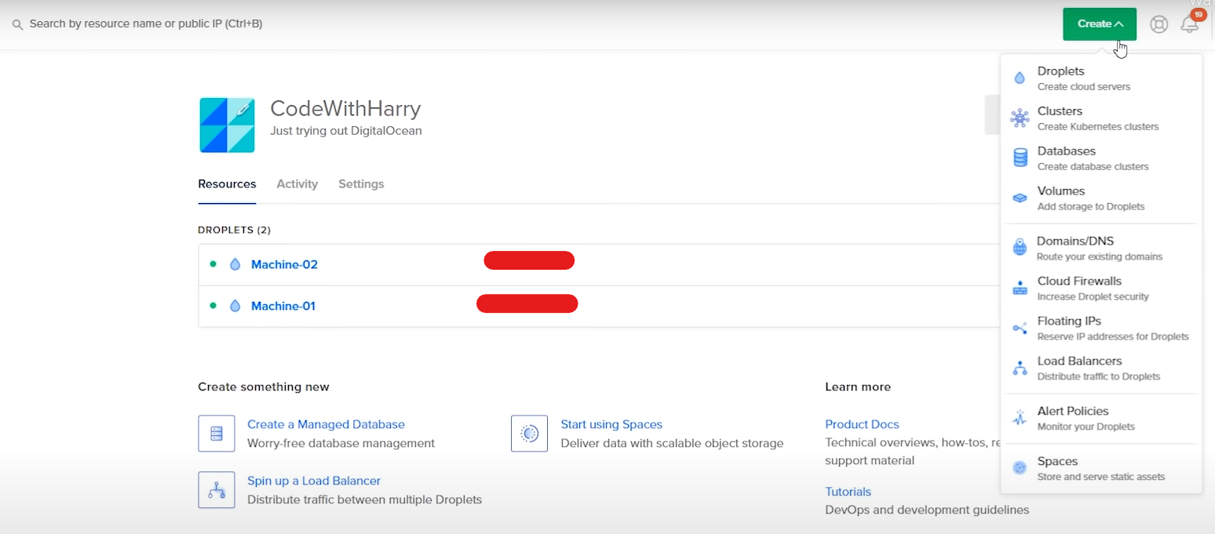Select Droplets from the Create menu
1215x534 pixels.
pyautogui.click(x=1102, y=78)
